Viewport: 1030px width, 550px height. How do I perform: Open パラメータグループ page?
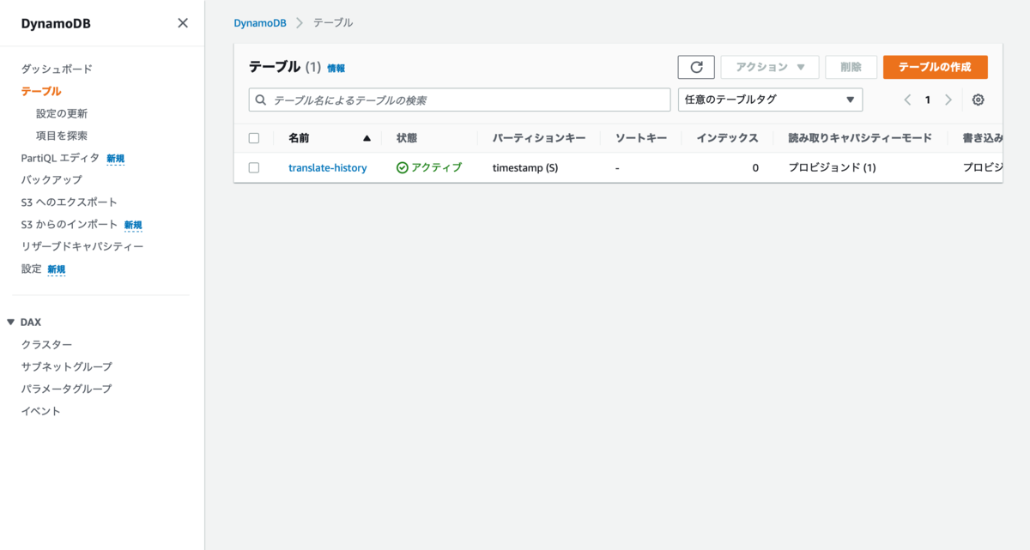(67, 390)
